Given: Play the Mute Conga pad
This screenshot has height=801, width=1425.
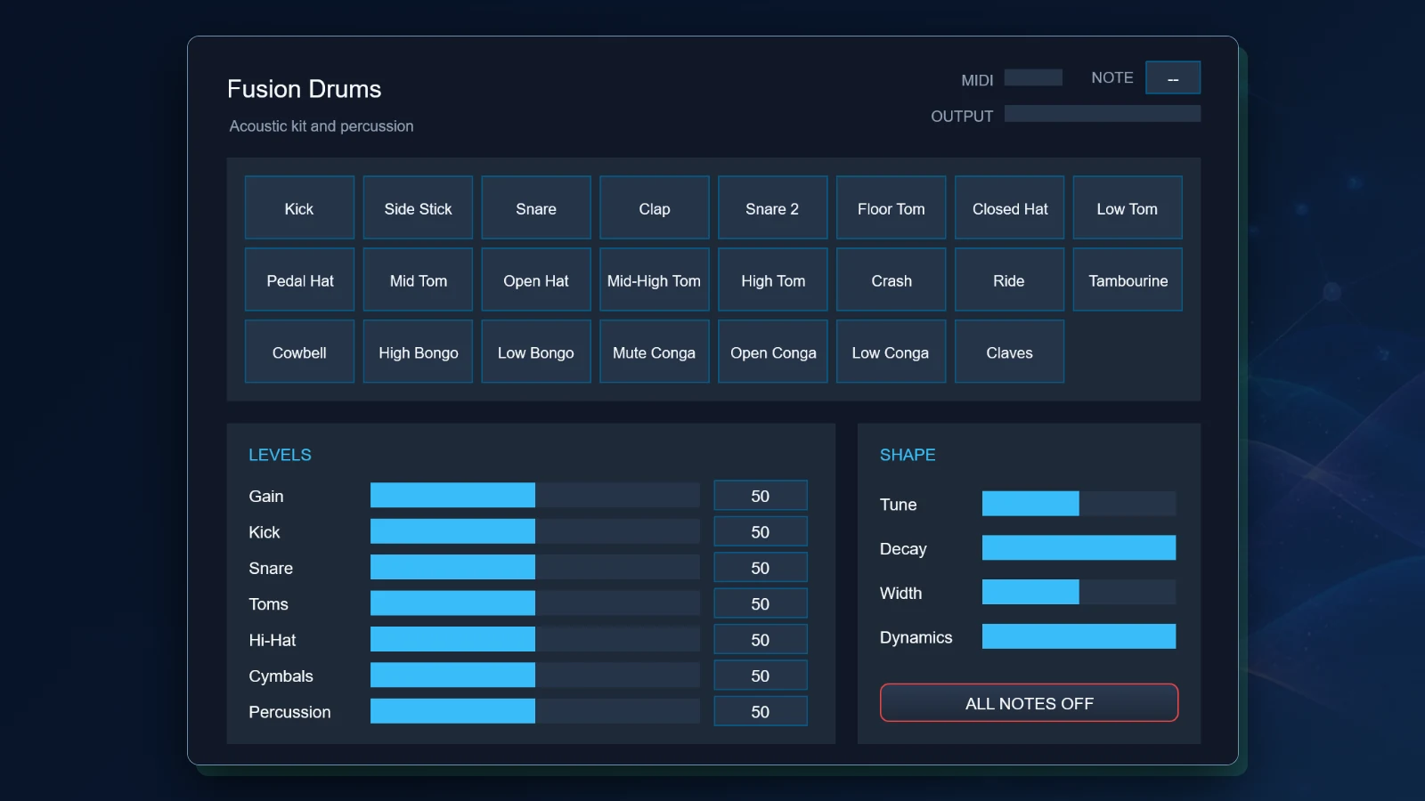Looking at the screenshot, I should click(x=655, y=352).
